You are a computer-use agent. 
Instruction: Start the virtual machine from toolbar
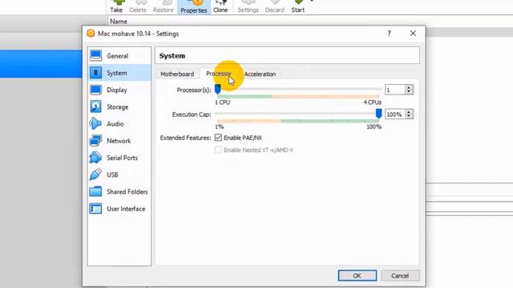297,6
